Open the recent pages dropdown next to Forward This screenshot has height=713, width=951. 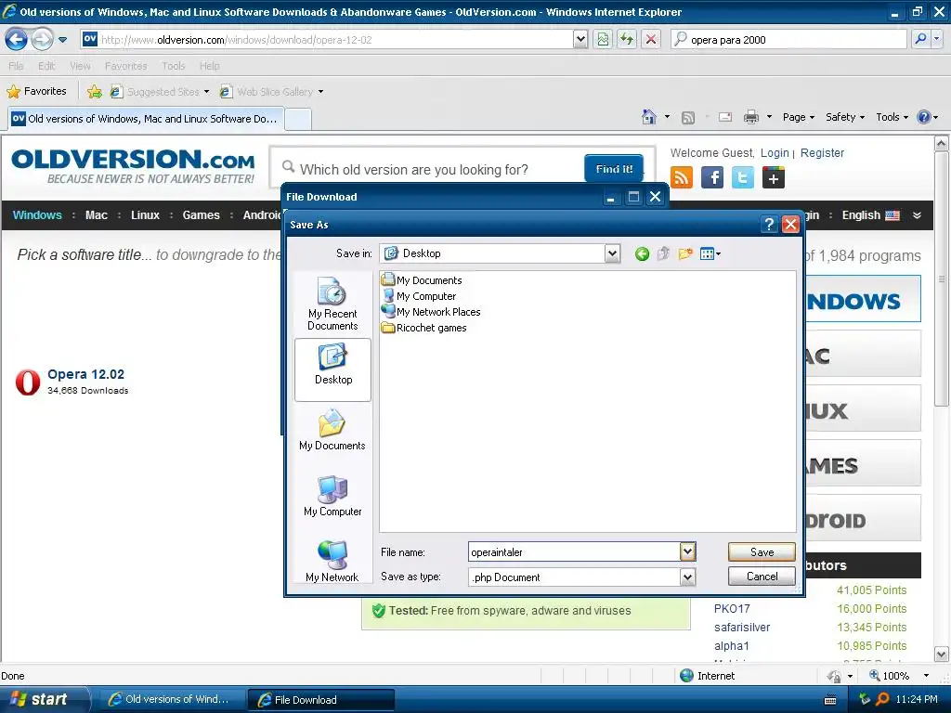[x=62, y=40]
